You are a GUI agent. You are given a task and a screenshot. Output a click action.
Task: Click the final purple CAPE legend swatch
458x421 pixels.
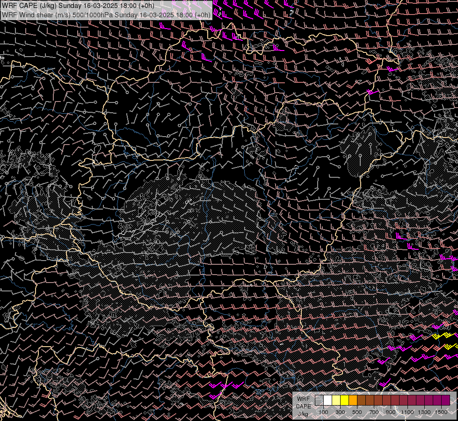(446, 400)
